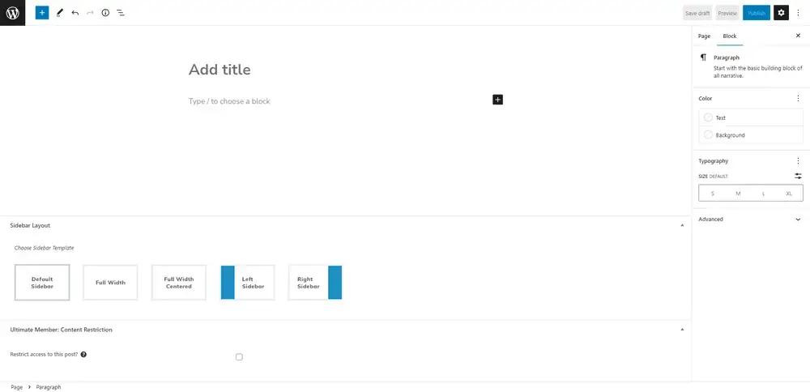
Task: Open the document Details info icon
Action: [x=105, y=13]
